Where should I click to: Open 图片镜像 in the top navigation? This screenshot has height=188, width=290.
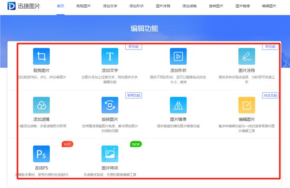[x=243, y=6]
